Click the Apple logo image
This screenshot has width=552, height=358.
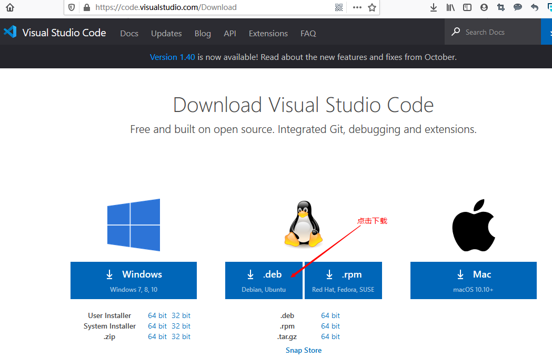pyautogui.click(x=474, y=225)
